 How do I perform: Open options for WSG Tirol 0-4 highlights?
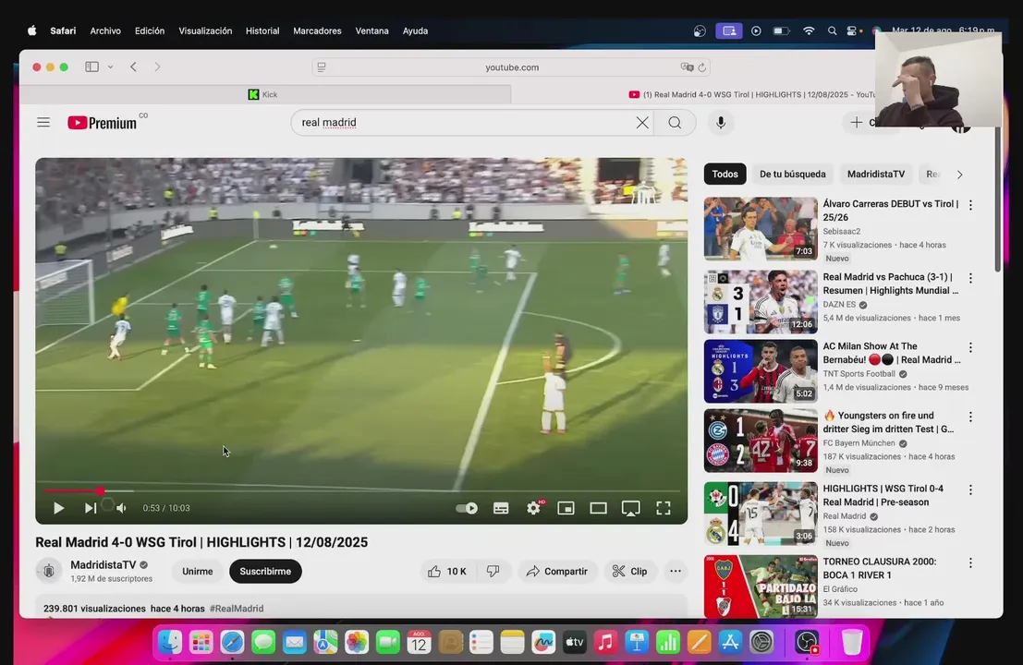(971, 490)
